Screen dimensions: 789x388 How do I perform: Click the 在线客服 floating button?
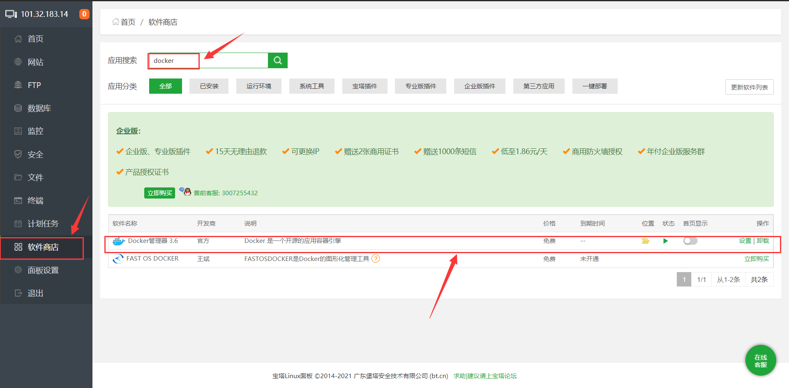point(761,360)
